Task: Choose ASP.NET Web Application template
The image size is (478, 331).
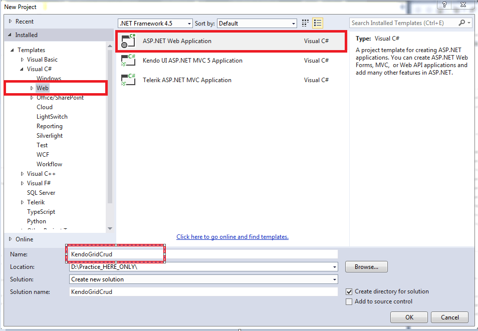Action: tap(231, 41)
